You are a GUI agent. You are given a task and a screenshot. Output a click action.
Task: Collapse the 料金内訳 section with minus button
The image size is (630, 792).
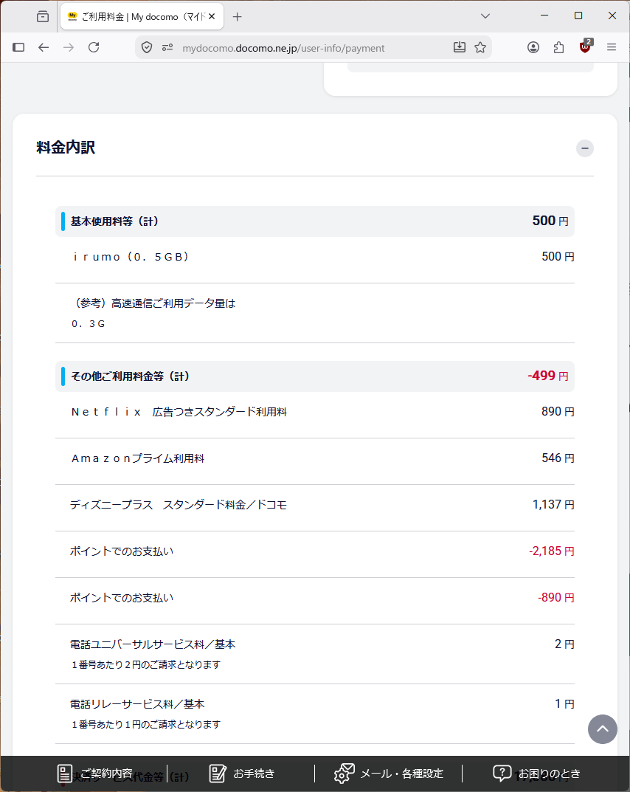click(584, 148)
